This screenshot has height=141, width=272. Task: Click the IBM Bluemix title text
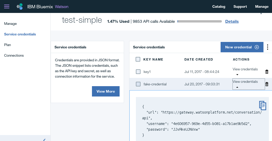(40, 7)
